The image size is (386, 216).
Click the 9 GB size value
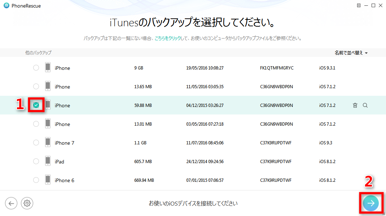coord(139,68)
